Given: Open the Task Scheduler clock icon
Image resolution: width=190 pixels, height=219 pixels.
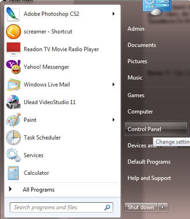Looking at the screenshot, I should pos(14,138).
